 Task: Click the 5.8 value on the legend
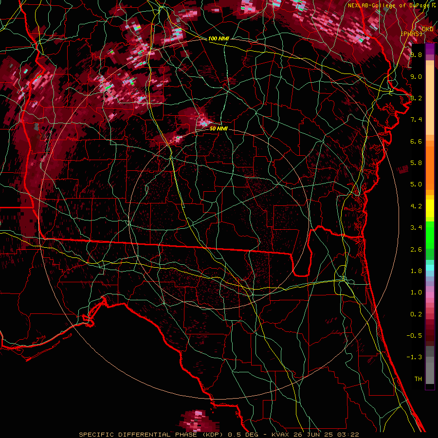tap(416, 163)
